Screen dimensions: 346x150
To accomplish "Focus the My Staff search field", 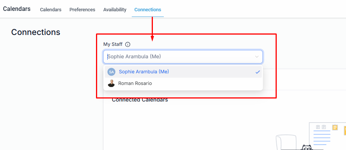I will click(x=183, y=57).
